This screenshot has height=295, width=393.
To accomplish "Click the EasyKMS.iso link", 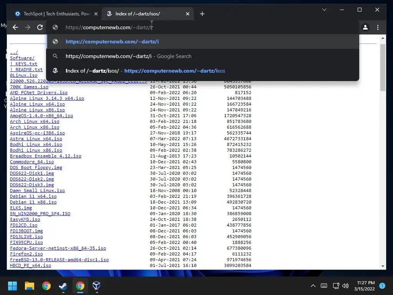I will 25,219.
